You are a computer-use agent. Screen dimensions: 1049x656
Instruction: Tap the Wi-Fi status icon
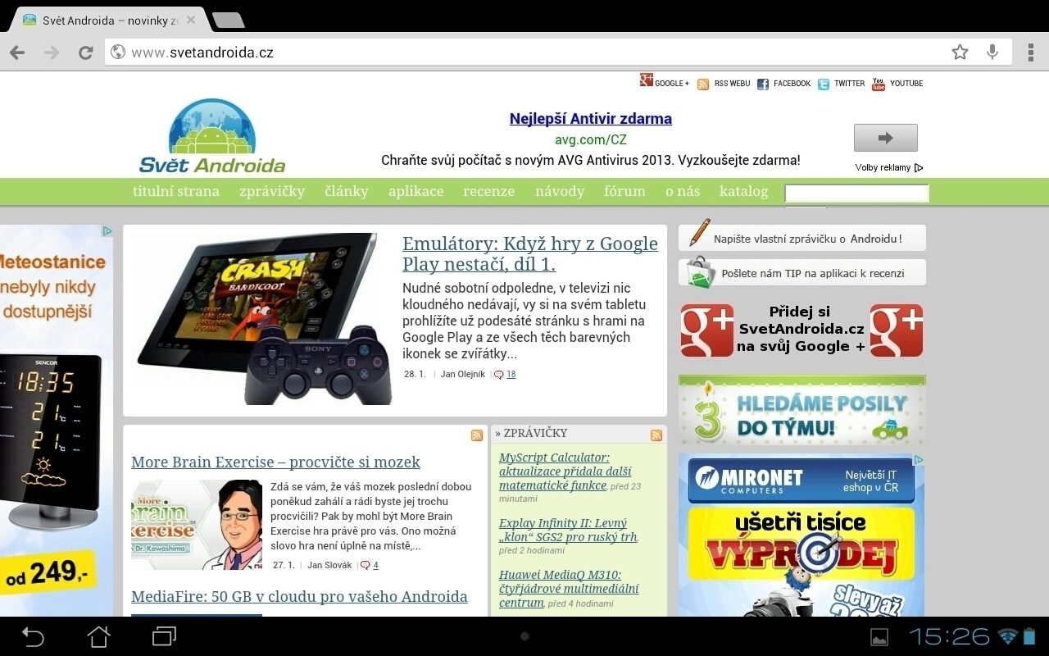(1007, 636)
